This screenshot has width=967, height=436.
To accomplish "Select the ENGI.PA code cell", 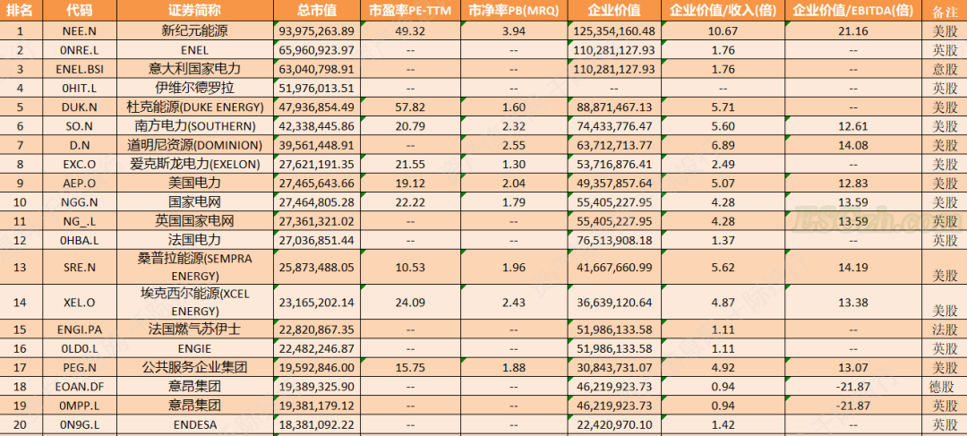I will pyautogui.click(x=79, y=329).
